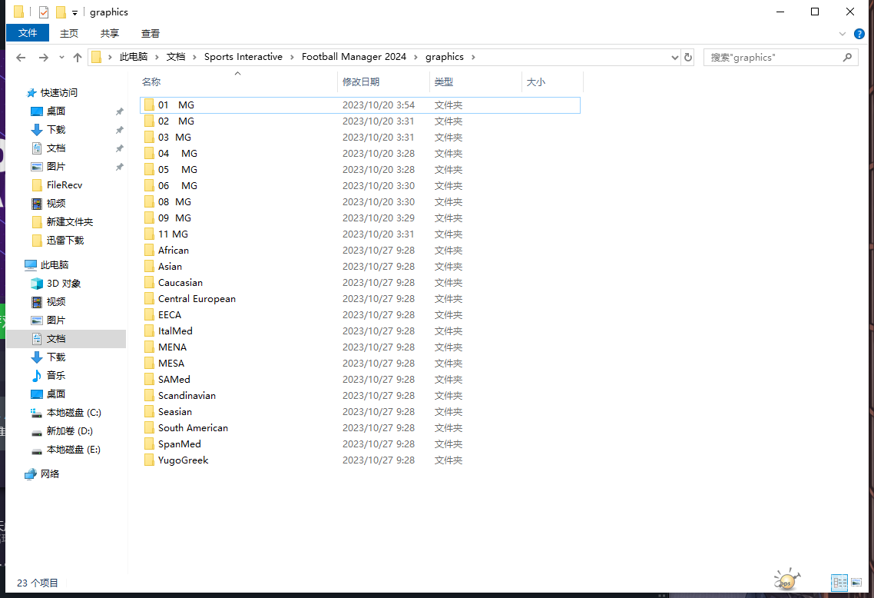The height and width of the screenshot is (598, 874).
Task: Select 迅雷下载 in quick access
Action: pyautogui.click(x=65, y=241)
